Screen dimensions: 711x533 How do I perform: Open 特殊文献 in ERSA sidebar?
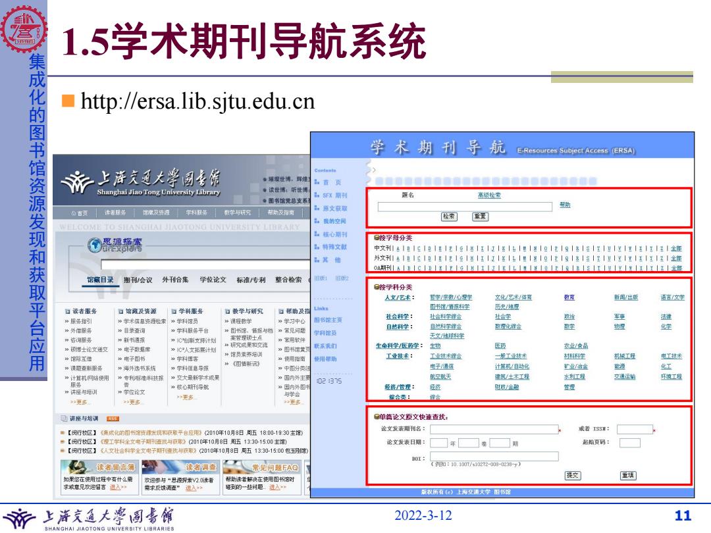tap(334, 247)
